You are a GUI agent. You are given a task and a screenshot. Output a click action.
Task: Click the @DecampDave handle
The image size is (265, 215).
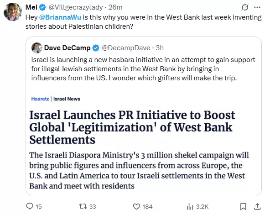126,48
